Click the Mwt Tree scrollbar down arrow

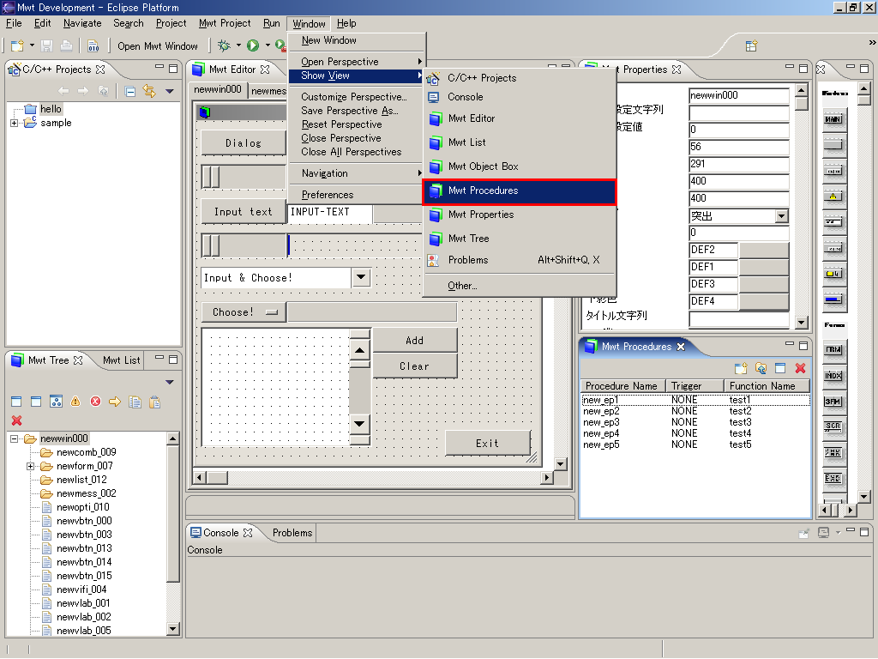pyautogui.click(x=173, y=629)
